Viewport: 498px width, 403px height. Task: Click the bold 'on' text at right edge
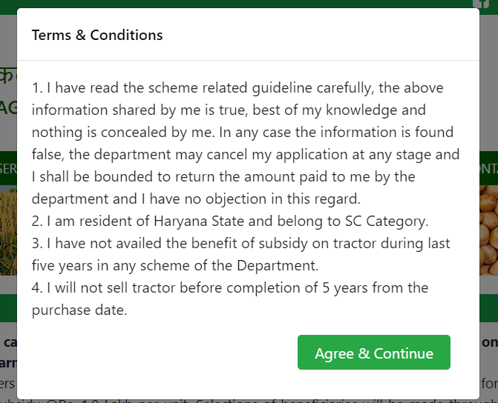point(489,342)
